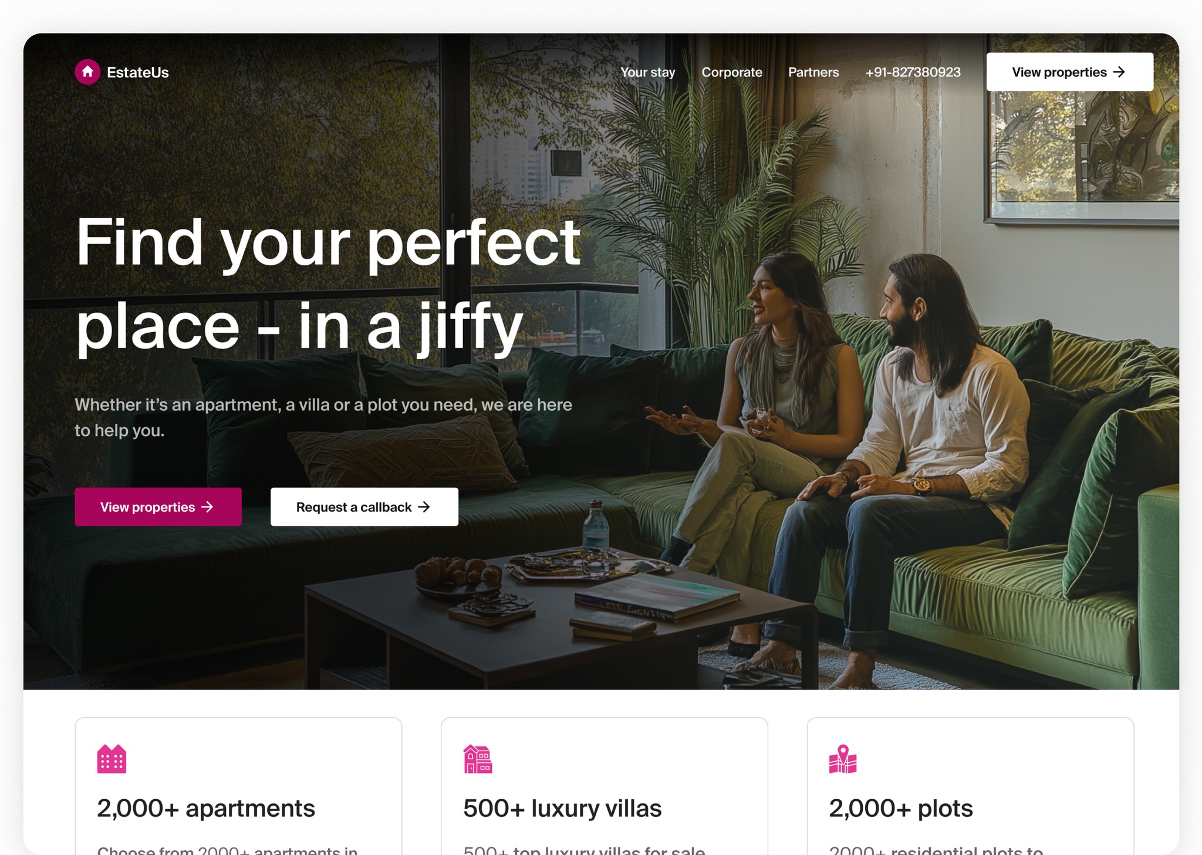The width and height of the screenshot is (1202, 855).
Task: Select the 500+ luxury villas card heading
Action: click(562, 808)
